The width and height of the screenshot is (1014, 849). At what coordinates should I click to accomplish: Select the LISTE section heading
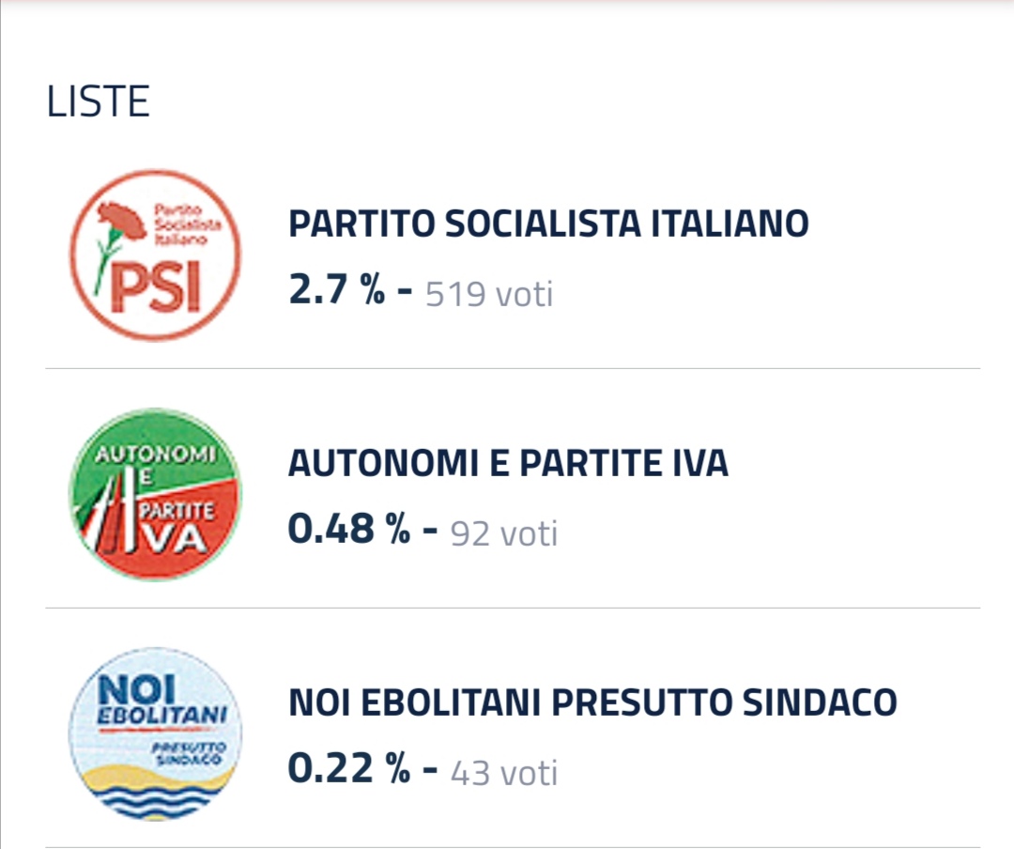pos(99,101)
